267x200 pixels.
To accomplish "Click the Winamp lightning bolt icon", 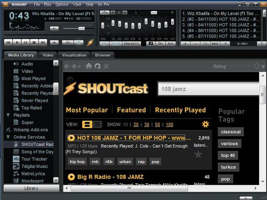I will point(91,42).
